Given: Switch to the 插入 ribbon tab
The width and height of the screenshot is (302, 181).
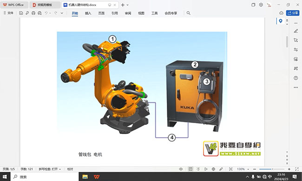Looking at the screenshot, I should click(88, 13).
